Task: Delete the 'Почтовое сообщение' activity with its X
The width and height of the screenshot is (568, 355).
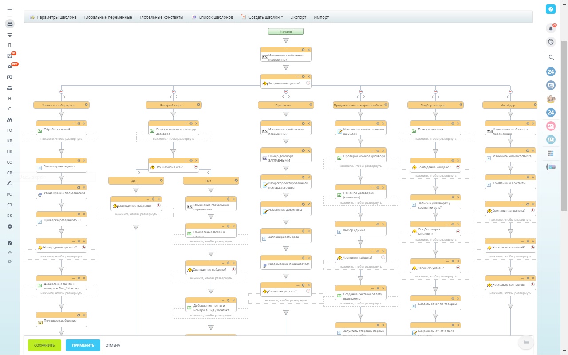Action: coord(84,315)
